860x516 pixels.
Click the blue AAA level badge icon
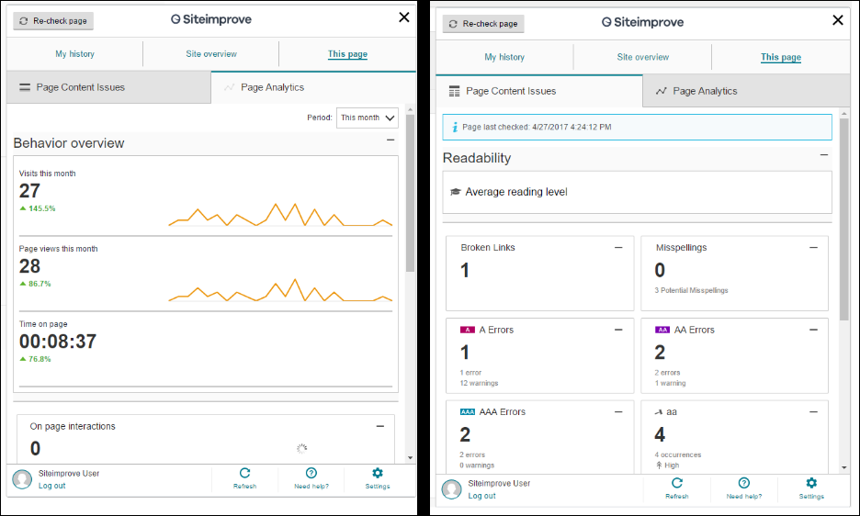pyautogui.click(x=468, y=412)
